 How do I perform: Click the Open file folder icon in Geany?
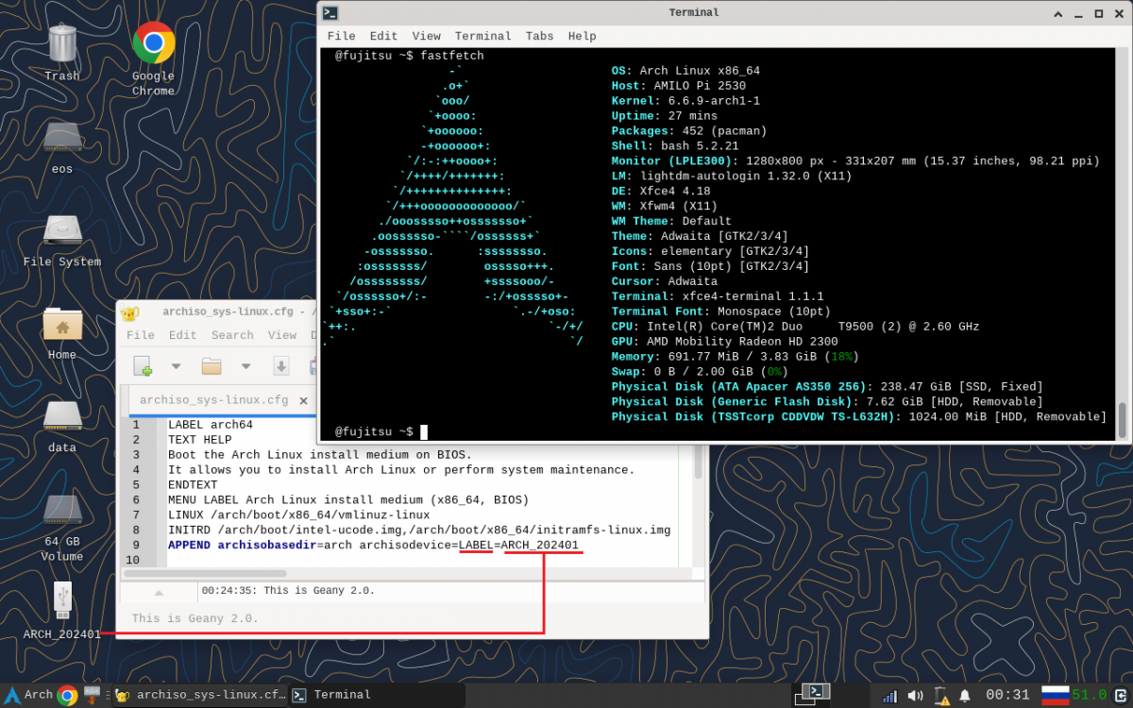point(211,365)
